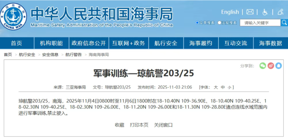Select 法规搜索 radio button
The image size is (288, 139).
219,23
